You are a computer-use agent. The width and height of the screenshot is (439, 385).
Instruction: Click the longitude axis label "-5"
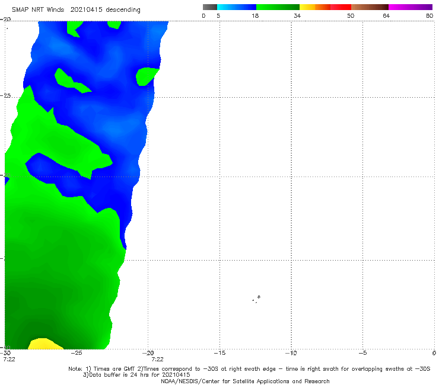pos(362,353)
